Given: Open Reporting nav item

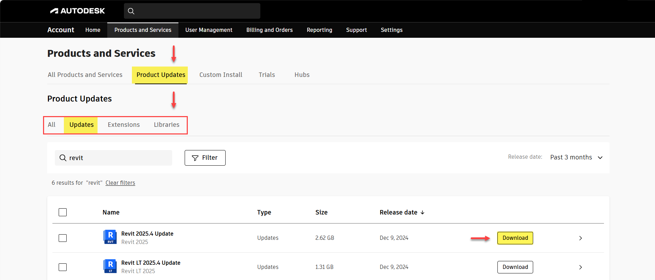Looking at the screenshot, I should 319,30.
